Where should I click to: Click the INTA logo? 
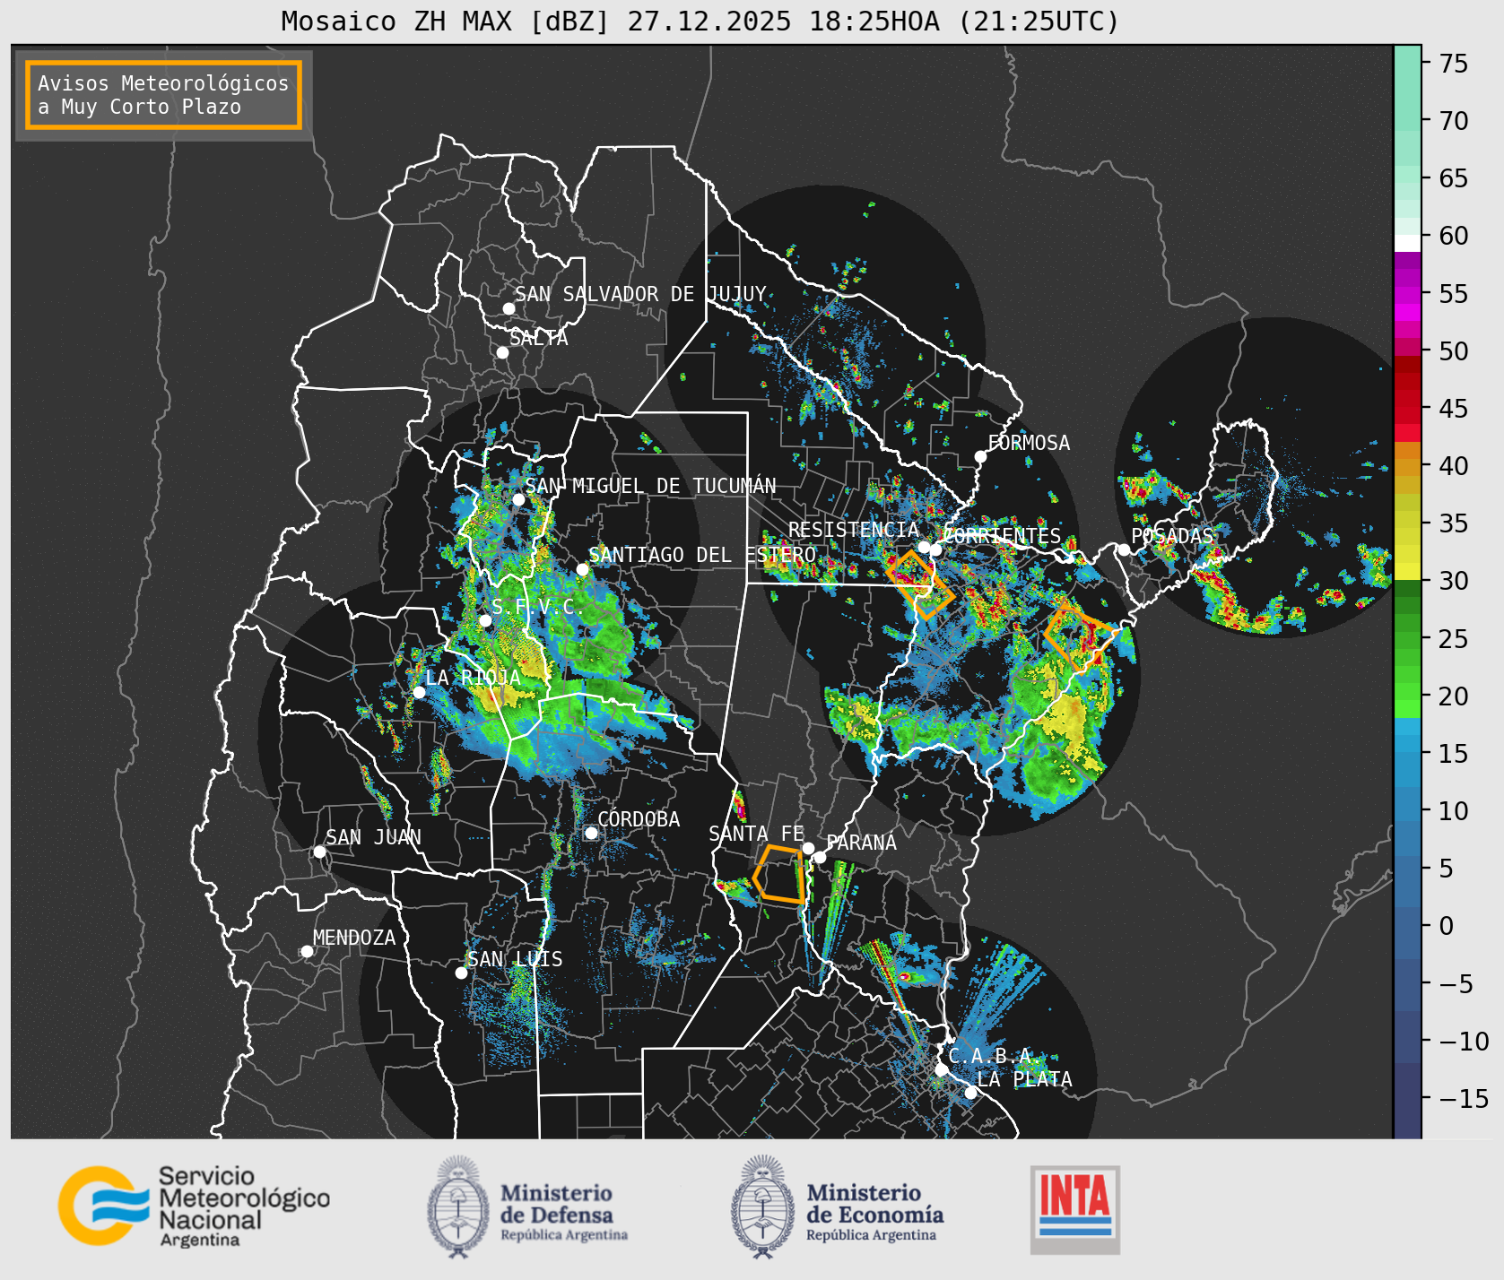(1074, 1209)
